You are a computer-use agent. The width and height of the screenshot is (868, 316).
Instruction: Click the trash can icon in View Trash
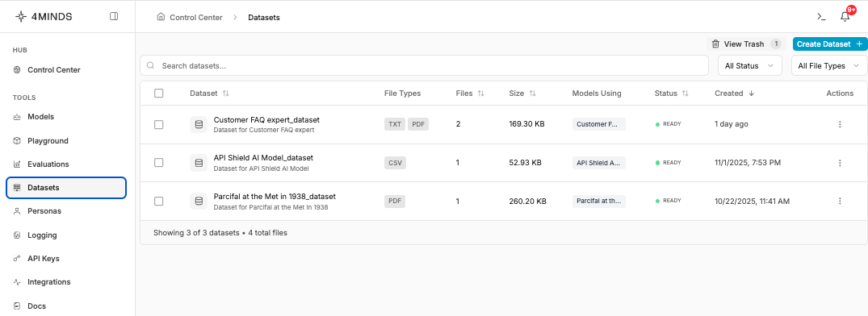tap(715, 44)
